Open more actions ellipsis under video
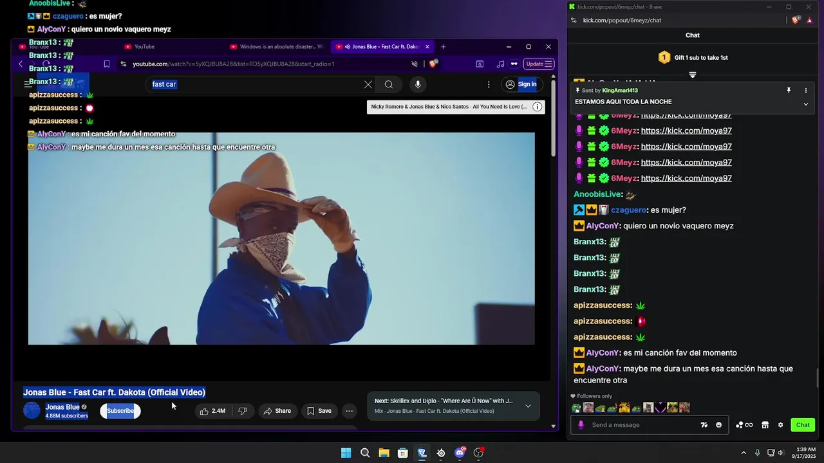824x463 pixels. [349, 411]
